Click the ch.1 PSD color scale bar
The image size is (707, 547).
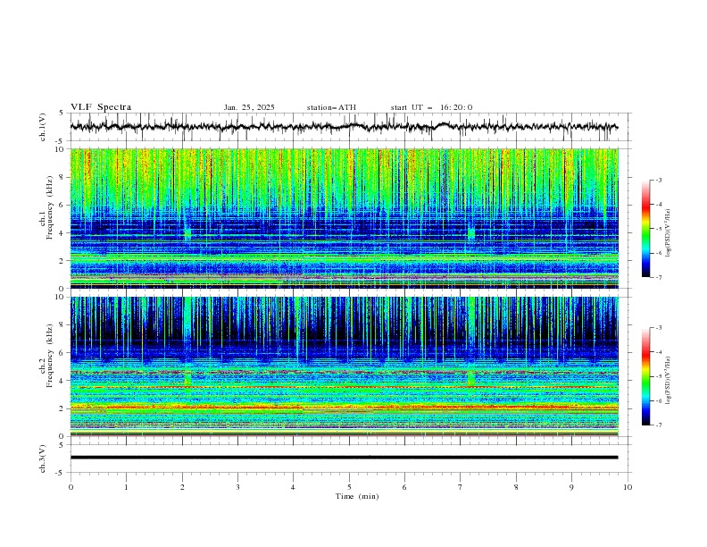[645, 229]
